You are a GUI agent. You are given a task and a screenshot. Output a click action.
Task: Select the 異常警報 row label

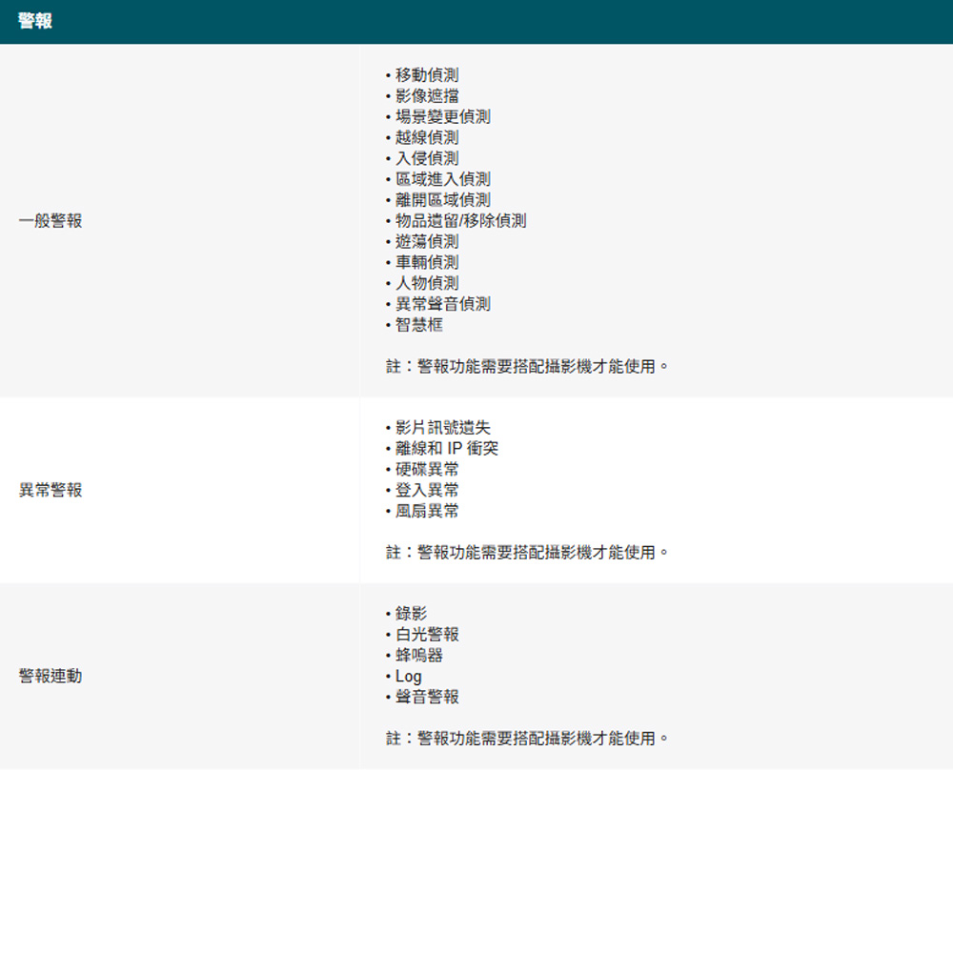[x=51, y=490]
